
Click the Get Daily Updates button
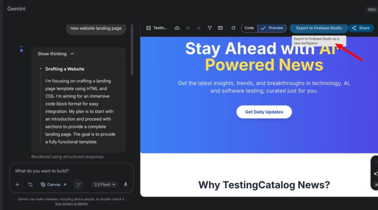(264, 112)
